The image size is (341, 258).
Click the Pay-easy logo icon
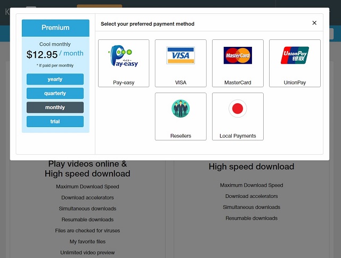(124, 56)
